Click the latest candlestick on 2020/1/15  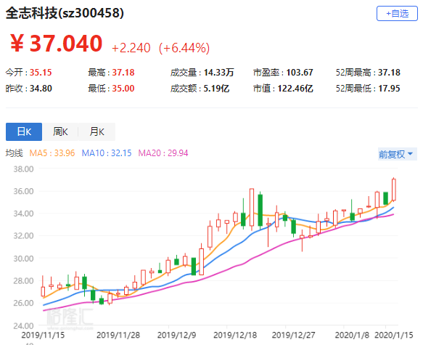[393, 190]
